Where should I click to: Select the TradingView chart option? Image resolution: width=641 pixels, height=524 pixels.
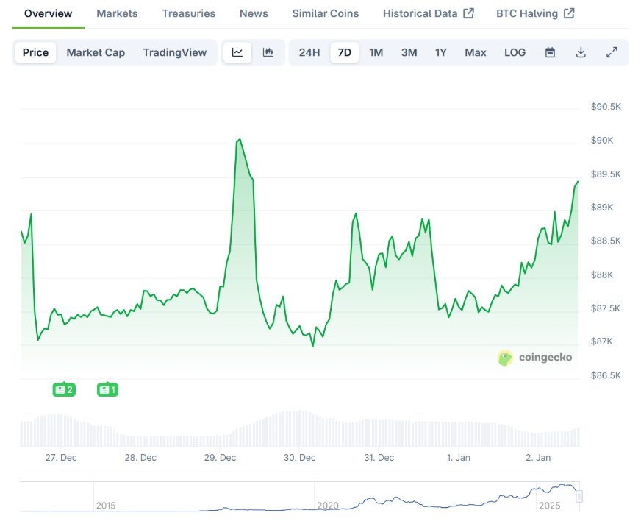pyautogui.click(x=175, y=52)
